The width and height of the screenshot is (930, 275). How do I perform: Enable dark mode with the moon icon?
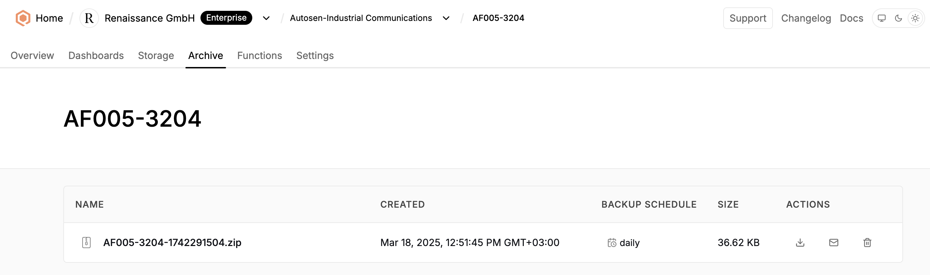pos(899,18)
